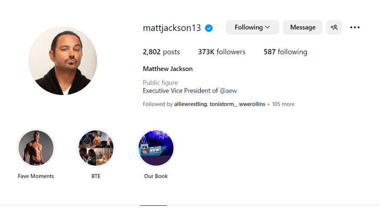Open the Our Book story highlight
The width and height of the screenshot is (380, 209).
tap(156, 148)
